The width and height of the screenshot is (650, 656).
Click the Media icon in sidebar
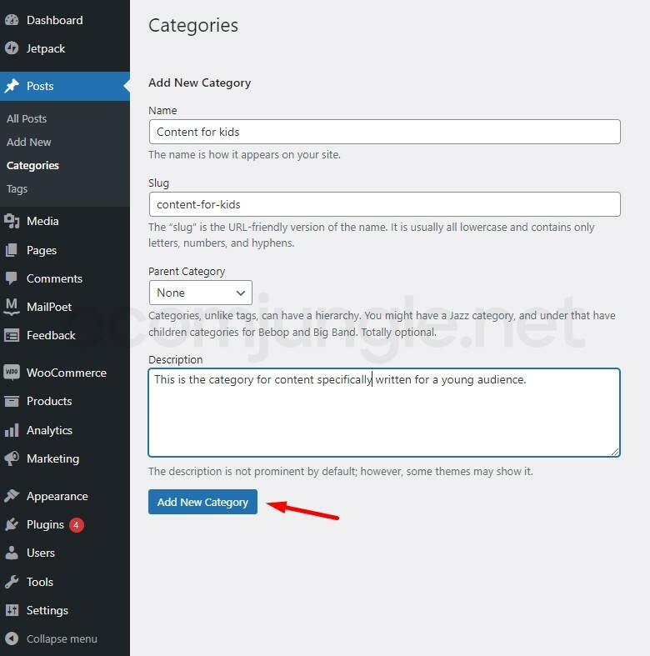(12, 221)
